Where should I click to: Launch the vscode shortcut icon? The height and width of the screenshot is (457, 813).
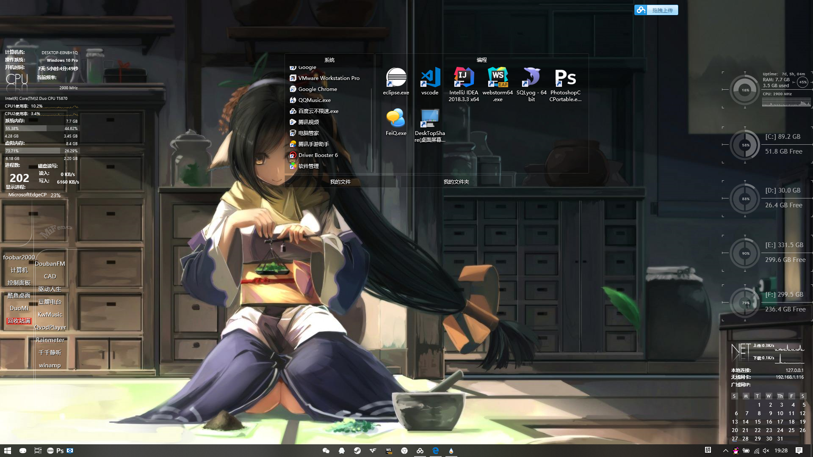[430, 78]
